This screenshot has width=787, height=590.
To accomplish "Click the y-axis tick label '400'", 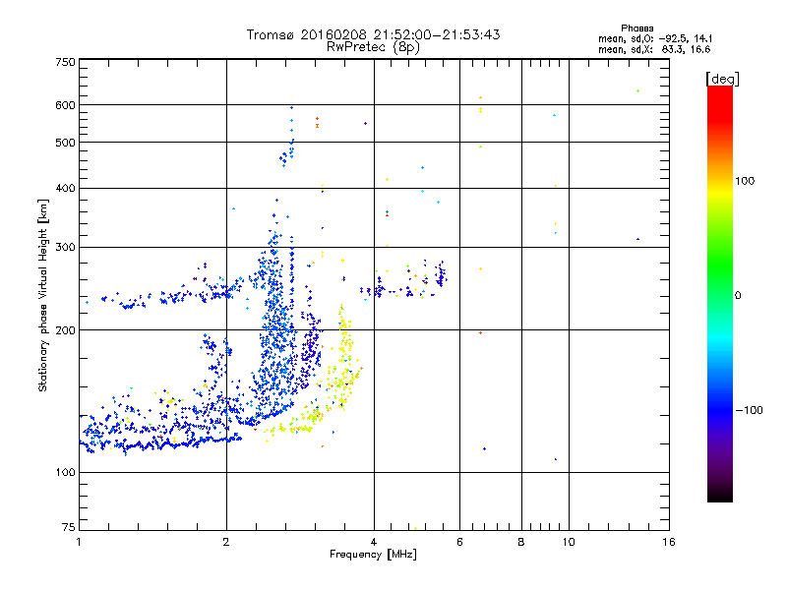I will pyautogui.click(x=65, y=189).
